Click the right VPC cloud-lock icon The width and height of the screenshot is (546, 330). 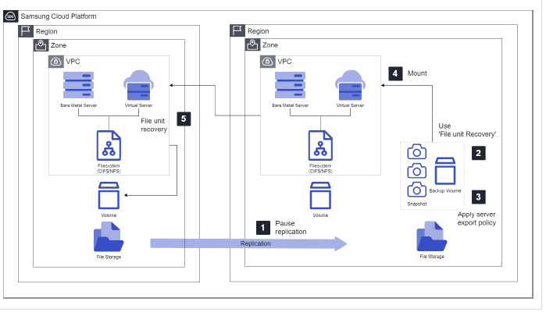(267, 62)
